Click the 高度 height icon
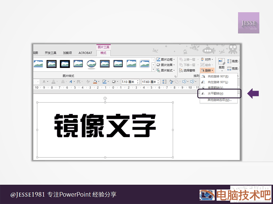Screen dimensions: 273x204 coord(229,61)
